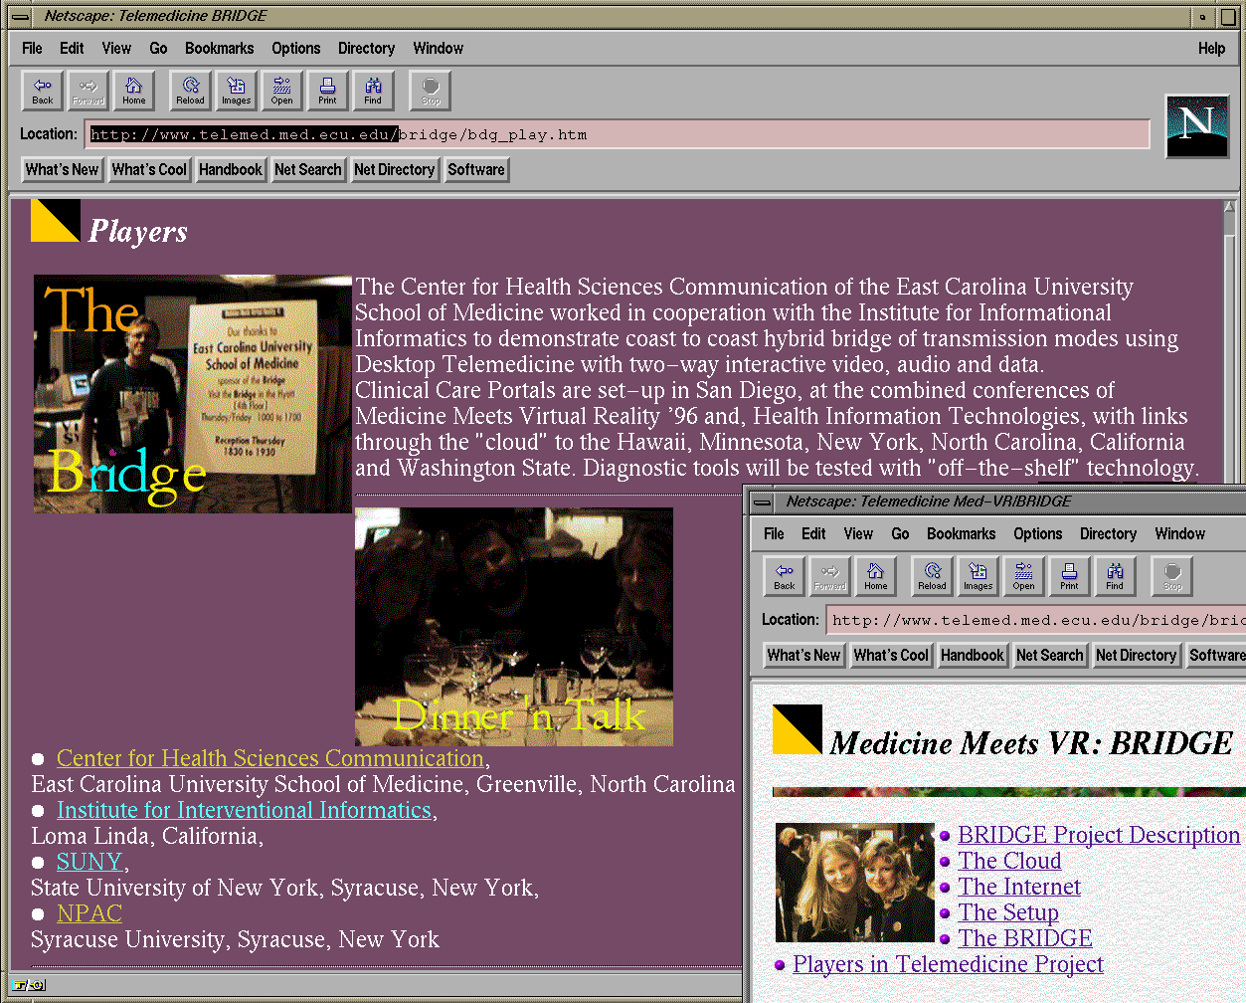Click Net Directory in Telemedicine BRIDGE window
The width and height of the screenshot is (1246, 1003).
point(395,170)
